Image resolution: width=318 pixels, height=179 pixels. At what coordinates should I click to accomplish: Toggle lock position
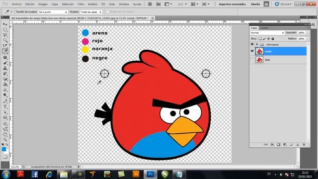(x=268, y=39)
